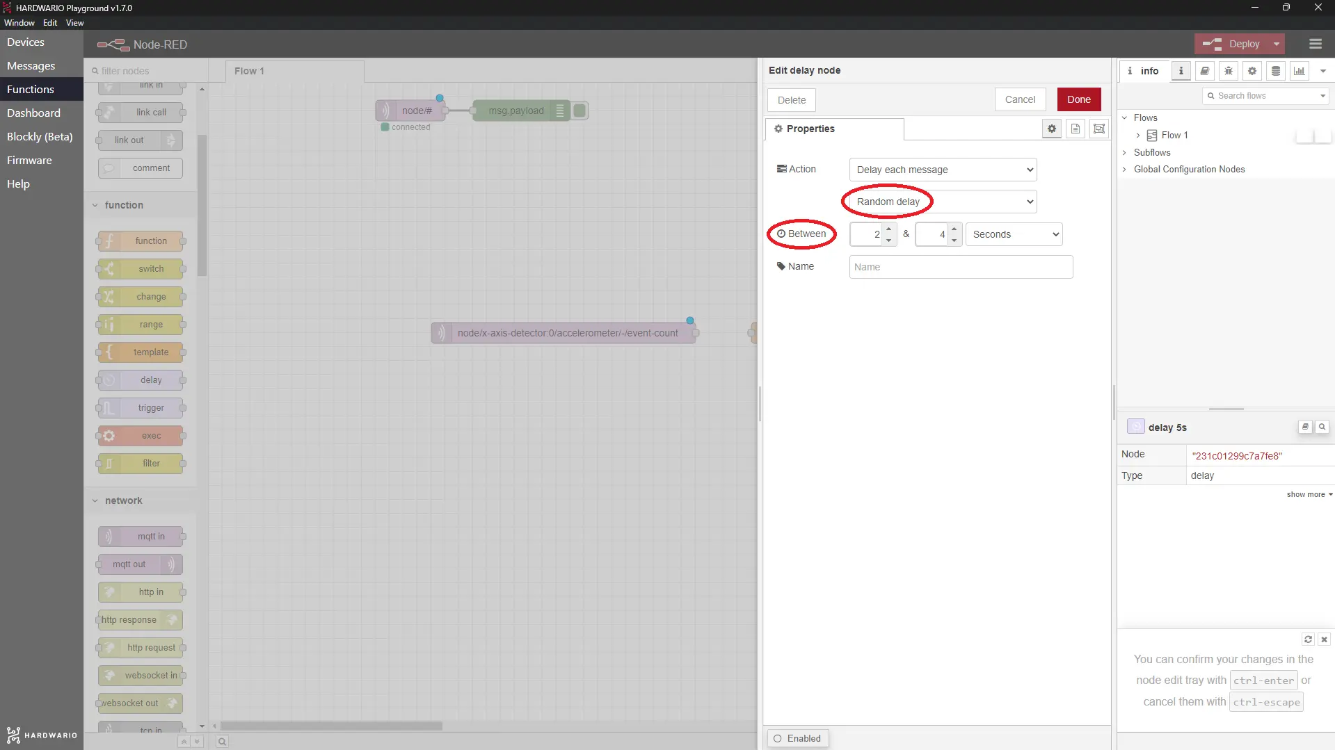Open the context data database icon
This screenshot has width=1335, height=750.
(1276, 71)
